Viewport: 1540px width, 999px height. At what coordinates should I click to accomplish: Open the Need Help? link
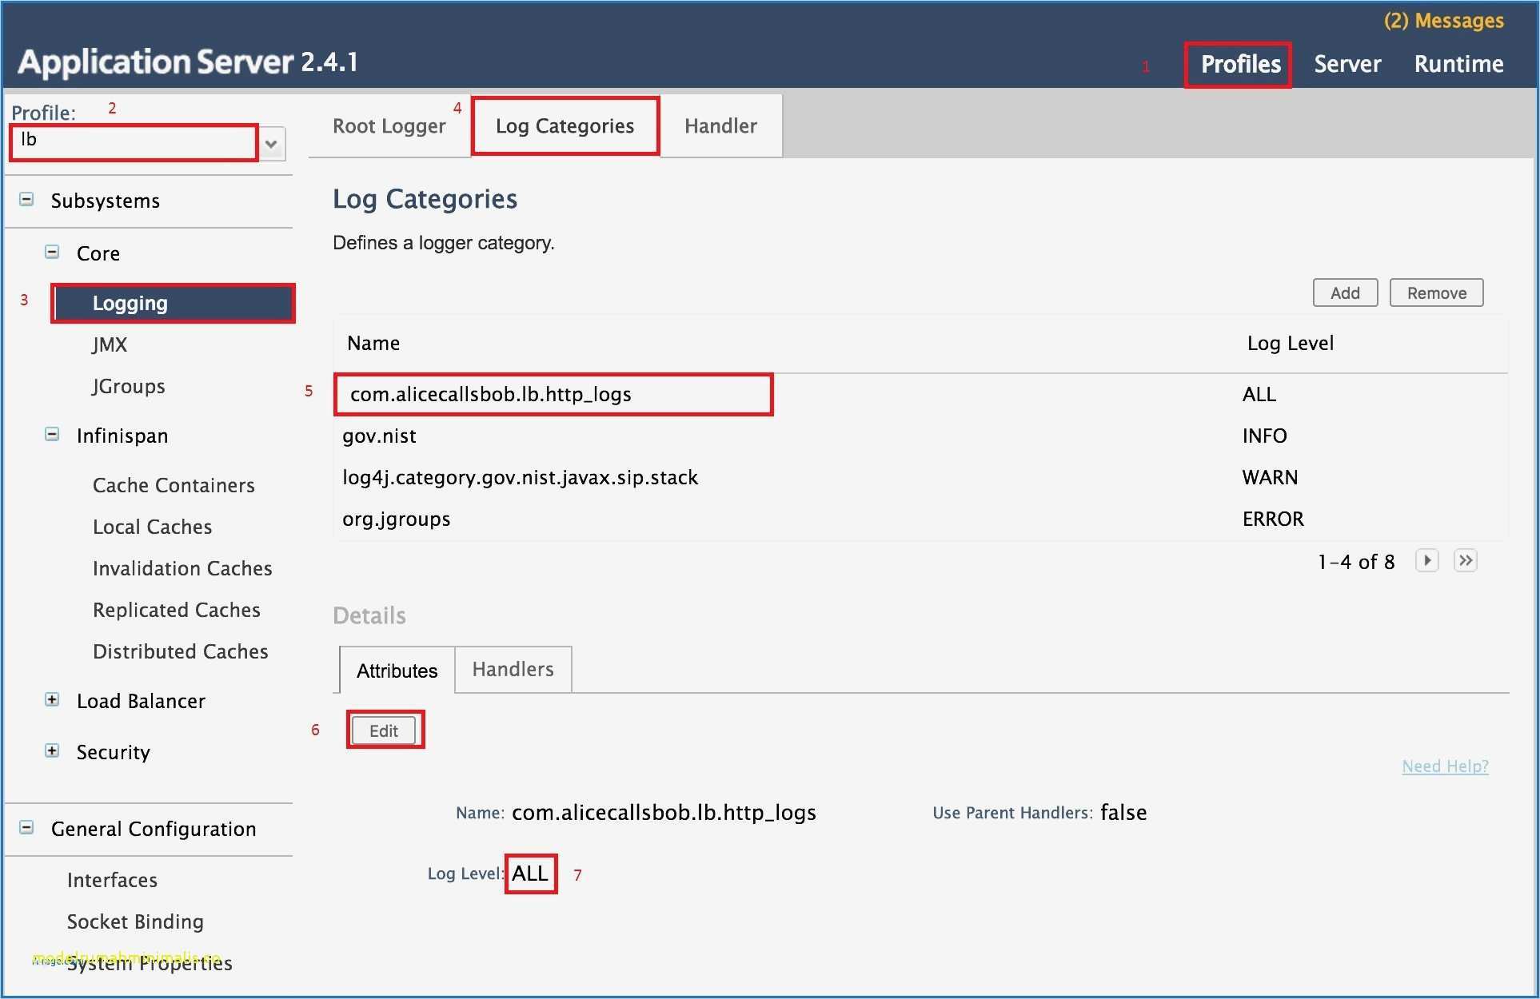point(1445,766)
